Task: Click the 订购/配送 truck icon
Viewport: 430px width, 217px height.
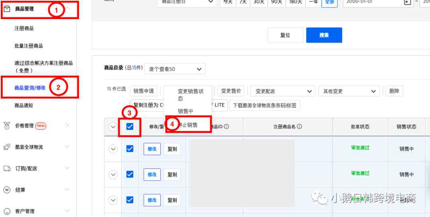Action: (7, 168)
